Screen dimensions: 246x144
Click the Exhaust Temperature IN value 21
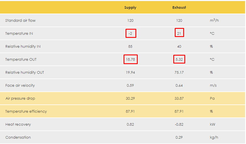tap(179, 34)
